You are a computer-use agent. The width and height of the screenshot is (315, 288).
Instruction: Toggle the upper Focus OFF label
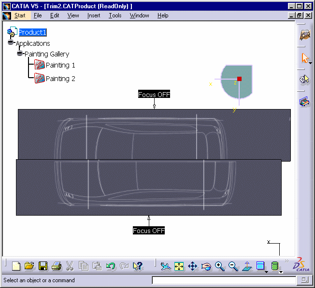[x=154, y=94]
